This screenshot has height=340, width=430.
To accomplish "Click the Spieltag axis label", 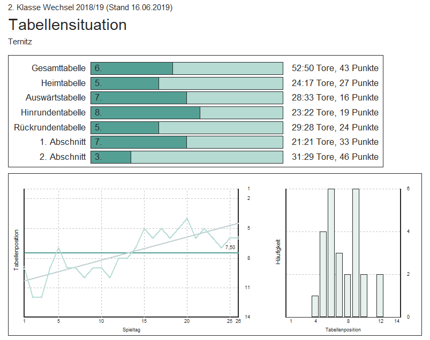I will click(131, 330).
